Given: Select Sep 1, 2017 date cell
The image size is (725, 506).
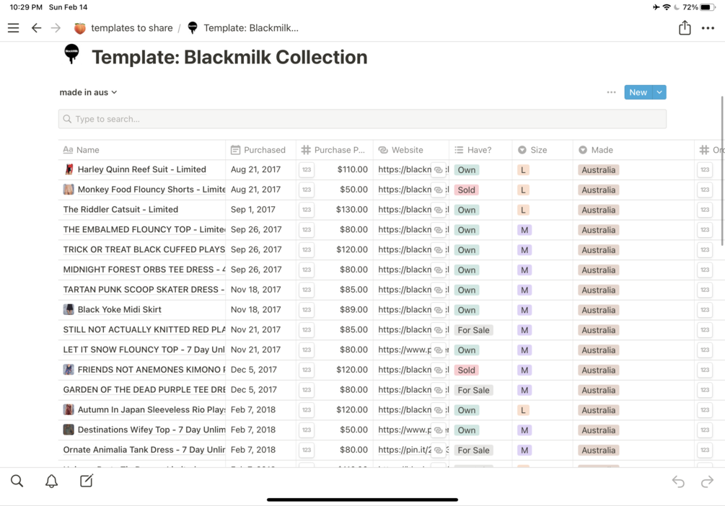Looking at the screenshot, I should tap(253, 210).
